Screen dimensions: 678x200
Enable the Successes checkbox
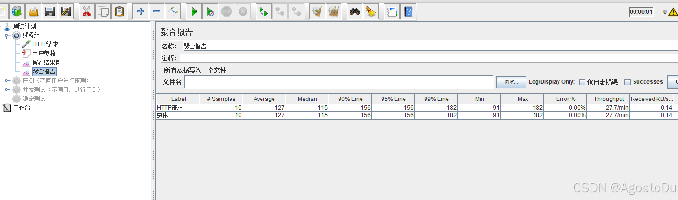(628, 82)
